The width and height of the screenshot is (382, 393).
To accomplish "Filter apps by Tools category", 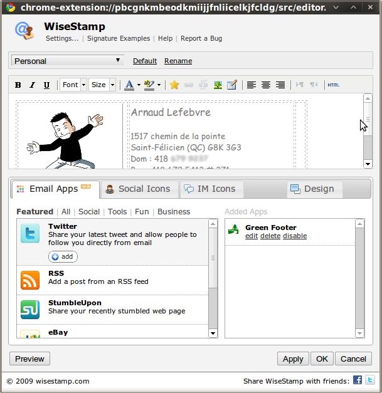I will click(x=117, y=212).
